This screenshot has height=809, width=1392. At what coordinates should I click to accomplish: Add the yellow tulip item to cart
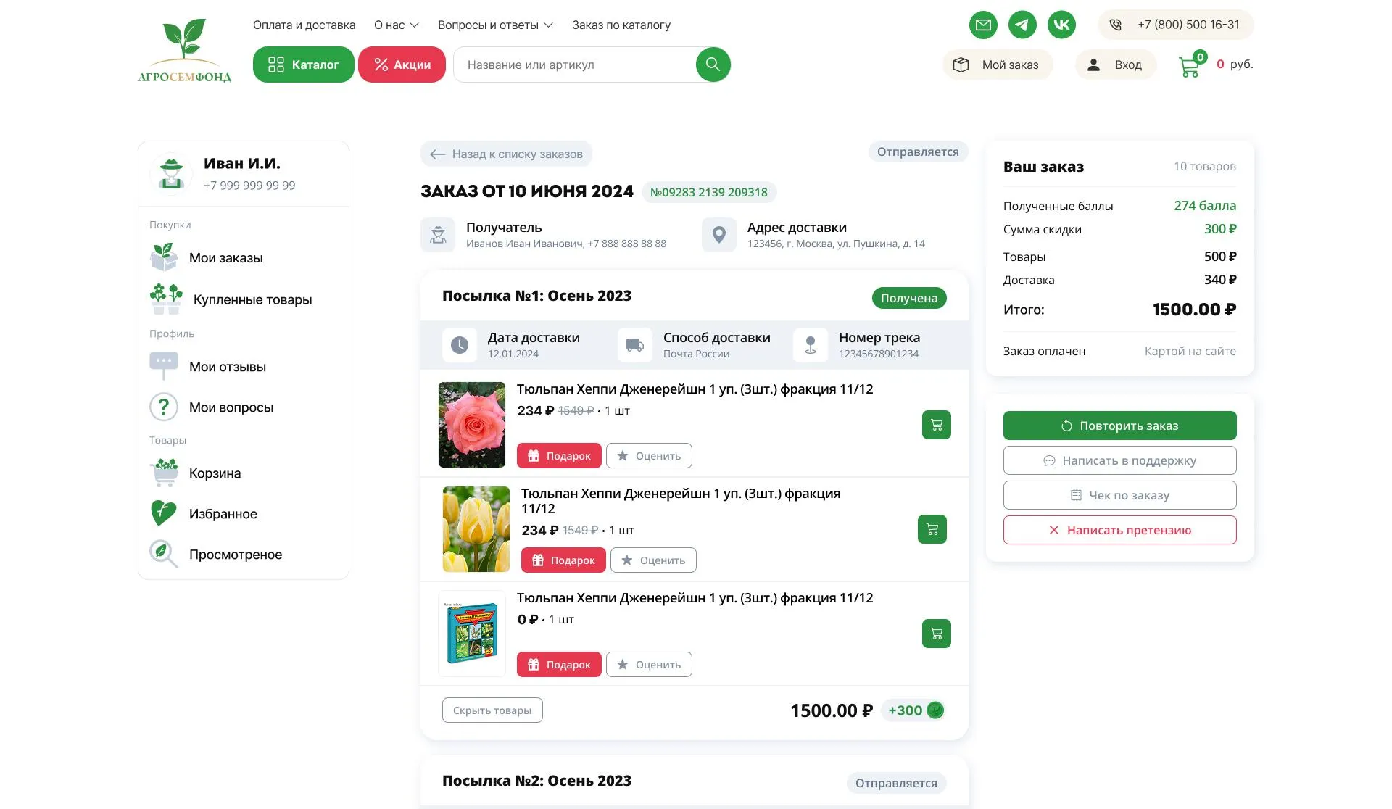point(932,529)
